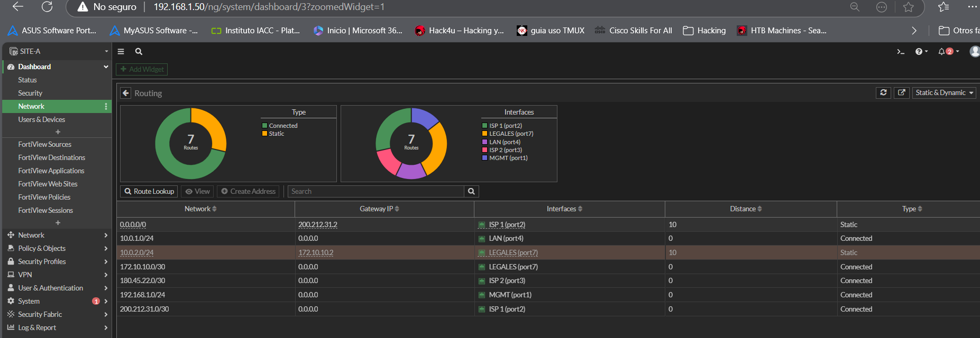Open the Static & Dynamic dropdown
Viewport: 980px width, 338px height.
pos(944,93)
